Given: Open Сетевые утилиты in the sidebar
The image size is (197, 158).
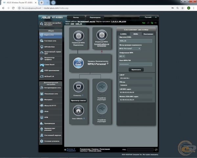Looking at the screenshot, I should click(51, 141).
